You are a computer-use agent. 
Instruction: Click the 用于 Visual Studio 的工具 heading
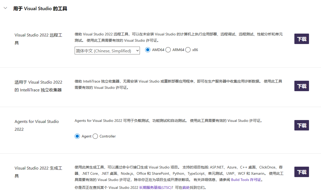tap(40, 9)
